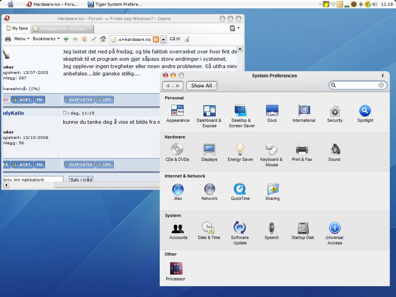Open the Energy Saver preferences
The width and height of the screenshot is (396, 297).
(x=240, y=150)
